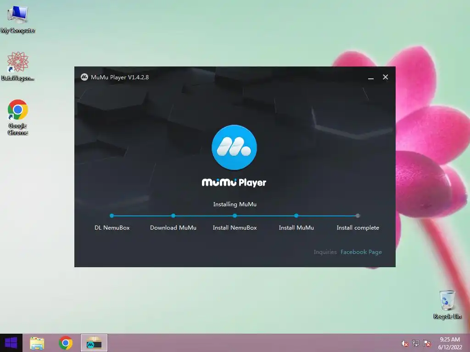Screen dimensions: 470x352
Task: Click the 'MuMu Player V1.4.2.8' title text
Action: (120, 77)
